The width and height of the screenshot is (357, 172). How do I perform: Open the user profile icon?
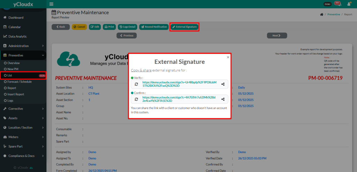point(349,4)
